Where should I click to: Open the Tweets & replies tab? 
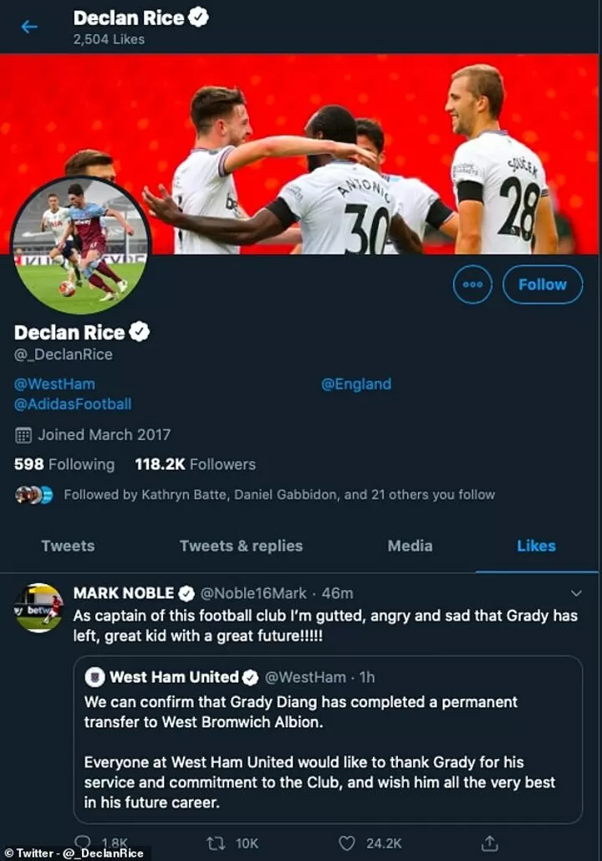pyautogui.click(x=241, y=546)
